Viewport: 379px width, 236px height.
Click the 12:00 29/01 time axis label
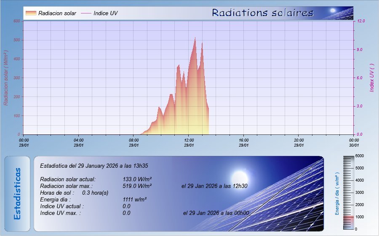click(x=189, y=142)
